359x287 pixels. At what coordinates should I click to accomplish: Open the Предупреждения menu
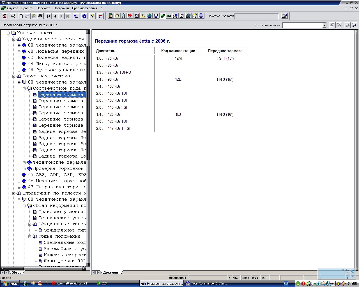pyautogui.click(x=85, y=8)
